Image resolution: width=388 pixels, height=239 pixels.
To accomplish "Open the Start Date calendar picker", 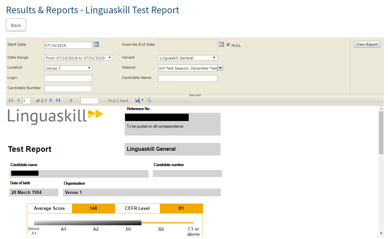I will click(x=96, y=44).
